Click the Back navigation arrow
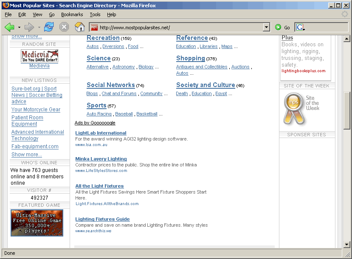Viewport: 352px width, 259px height. (9, 28)
